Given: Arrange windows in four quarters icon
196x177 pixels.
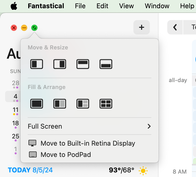Looking at the screenshot, I should click(x=106, y=104).
